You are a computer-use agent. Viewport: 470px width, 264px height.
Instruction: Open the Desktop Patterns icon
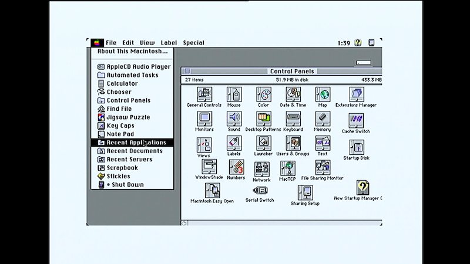[263, 119]
